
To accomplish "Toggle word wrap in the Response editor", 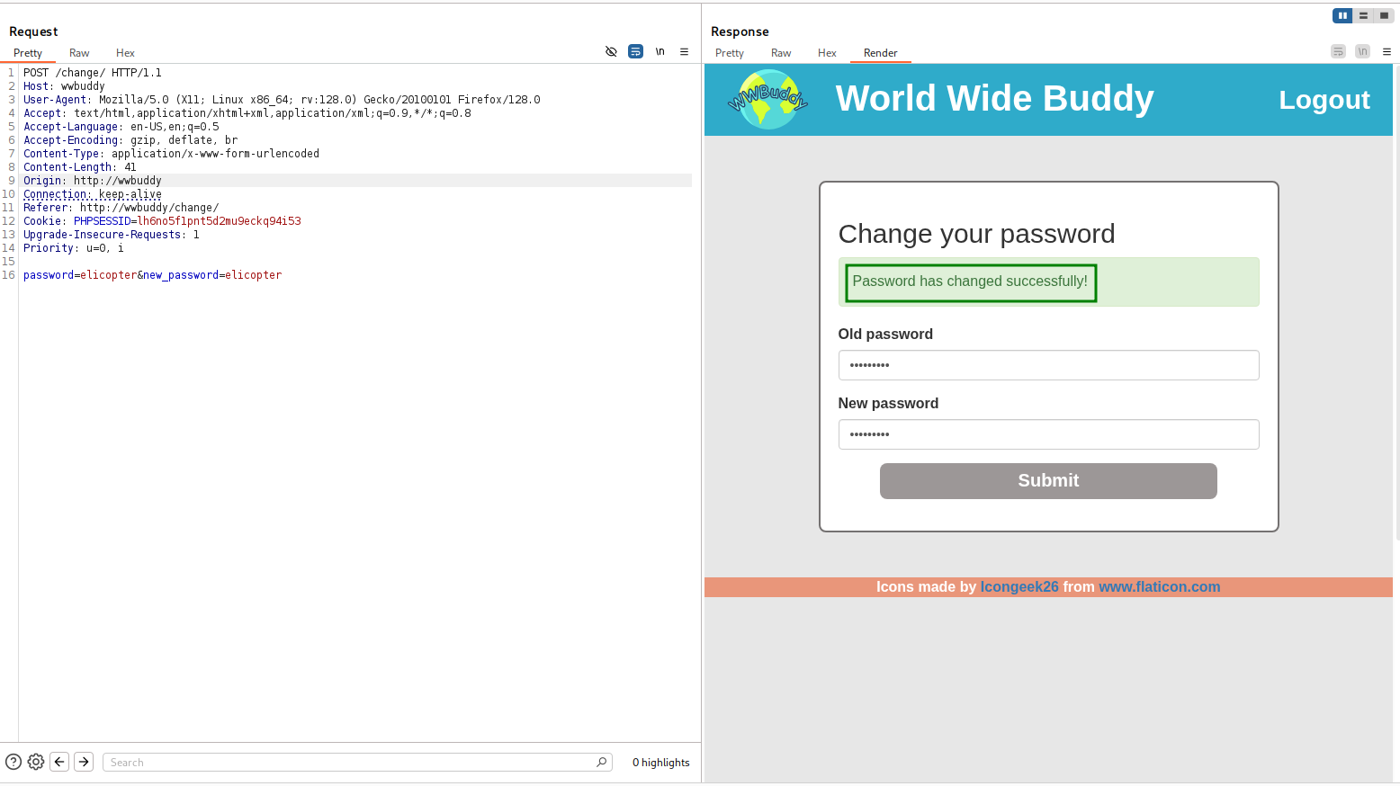I will pos(1338,51).
